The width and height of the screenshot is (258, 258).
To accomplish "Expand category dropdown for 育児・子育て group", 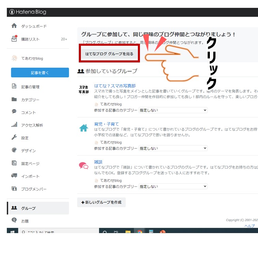I will (x=173, y=148).
